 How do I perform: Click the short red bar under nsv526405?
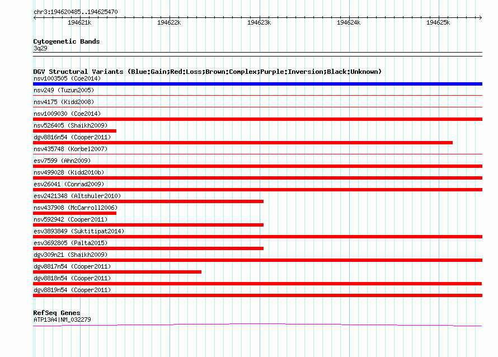[74, 131]
